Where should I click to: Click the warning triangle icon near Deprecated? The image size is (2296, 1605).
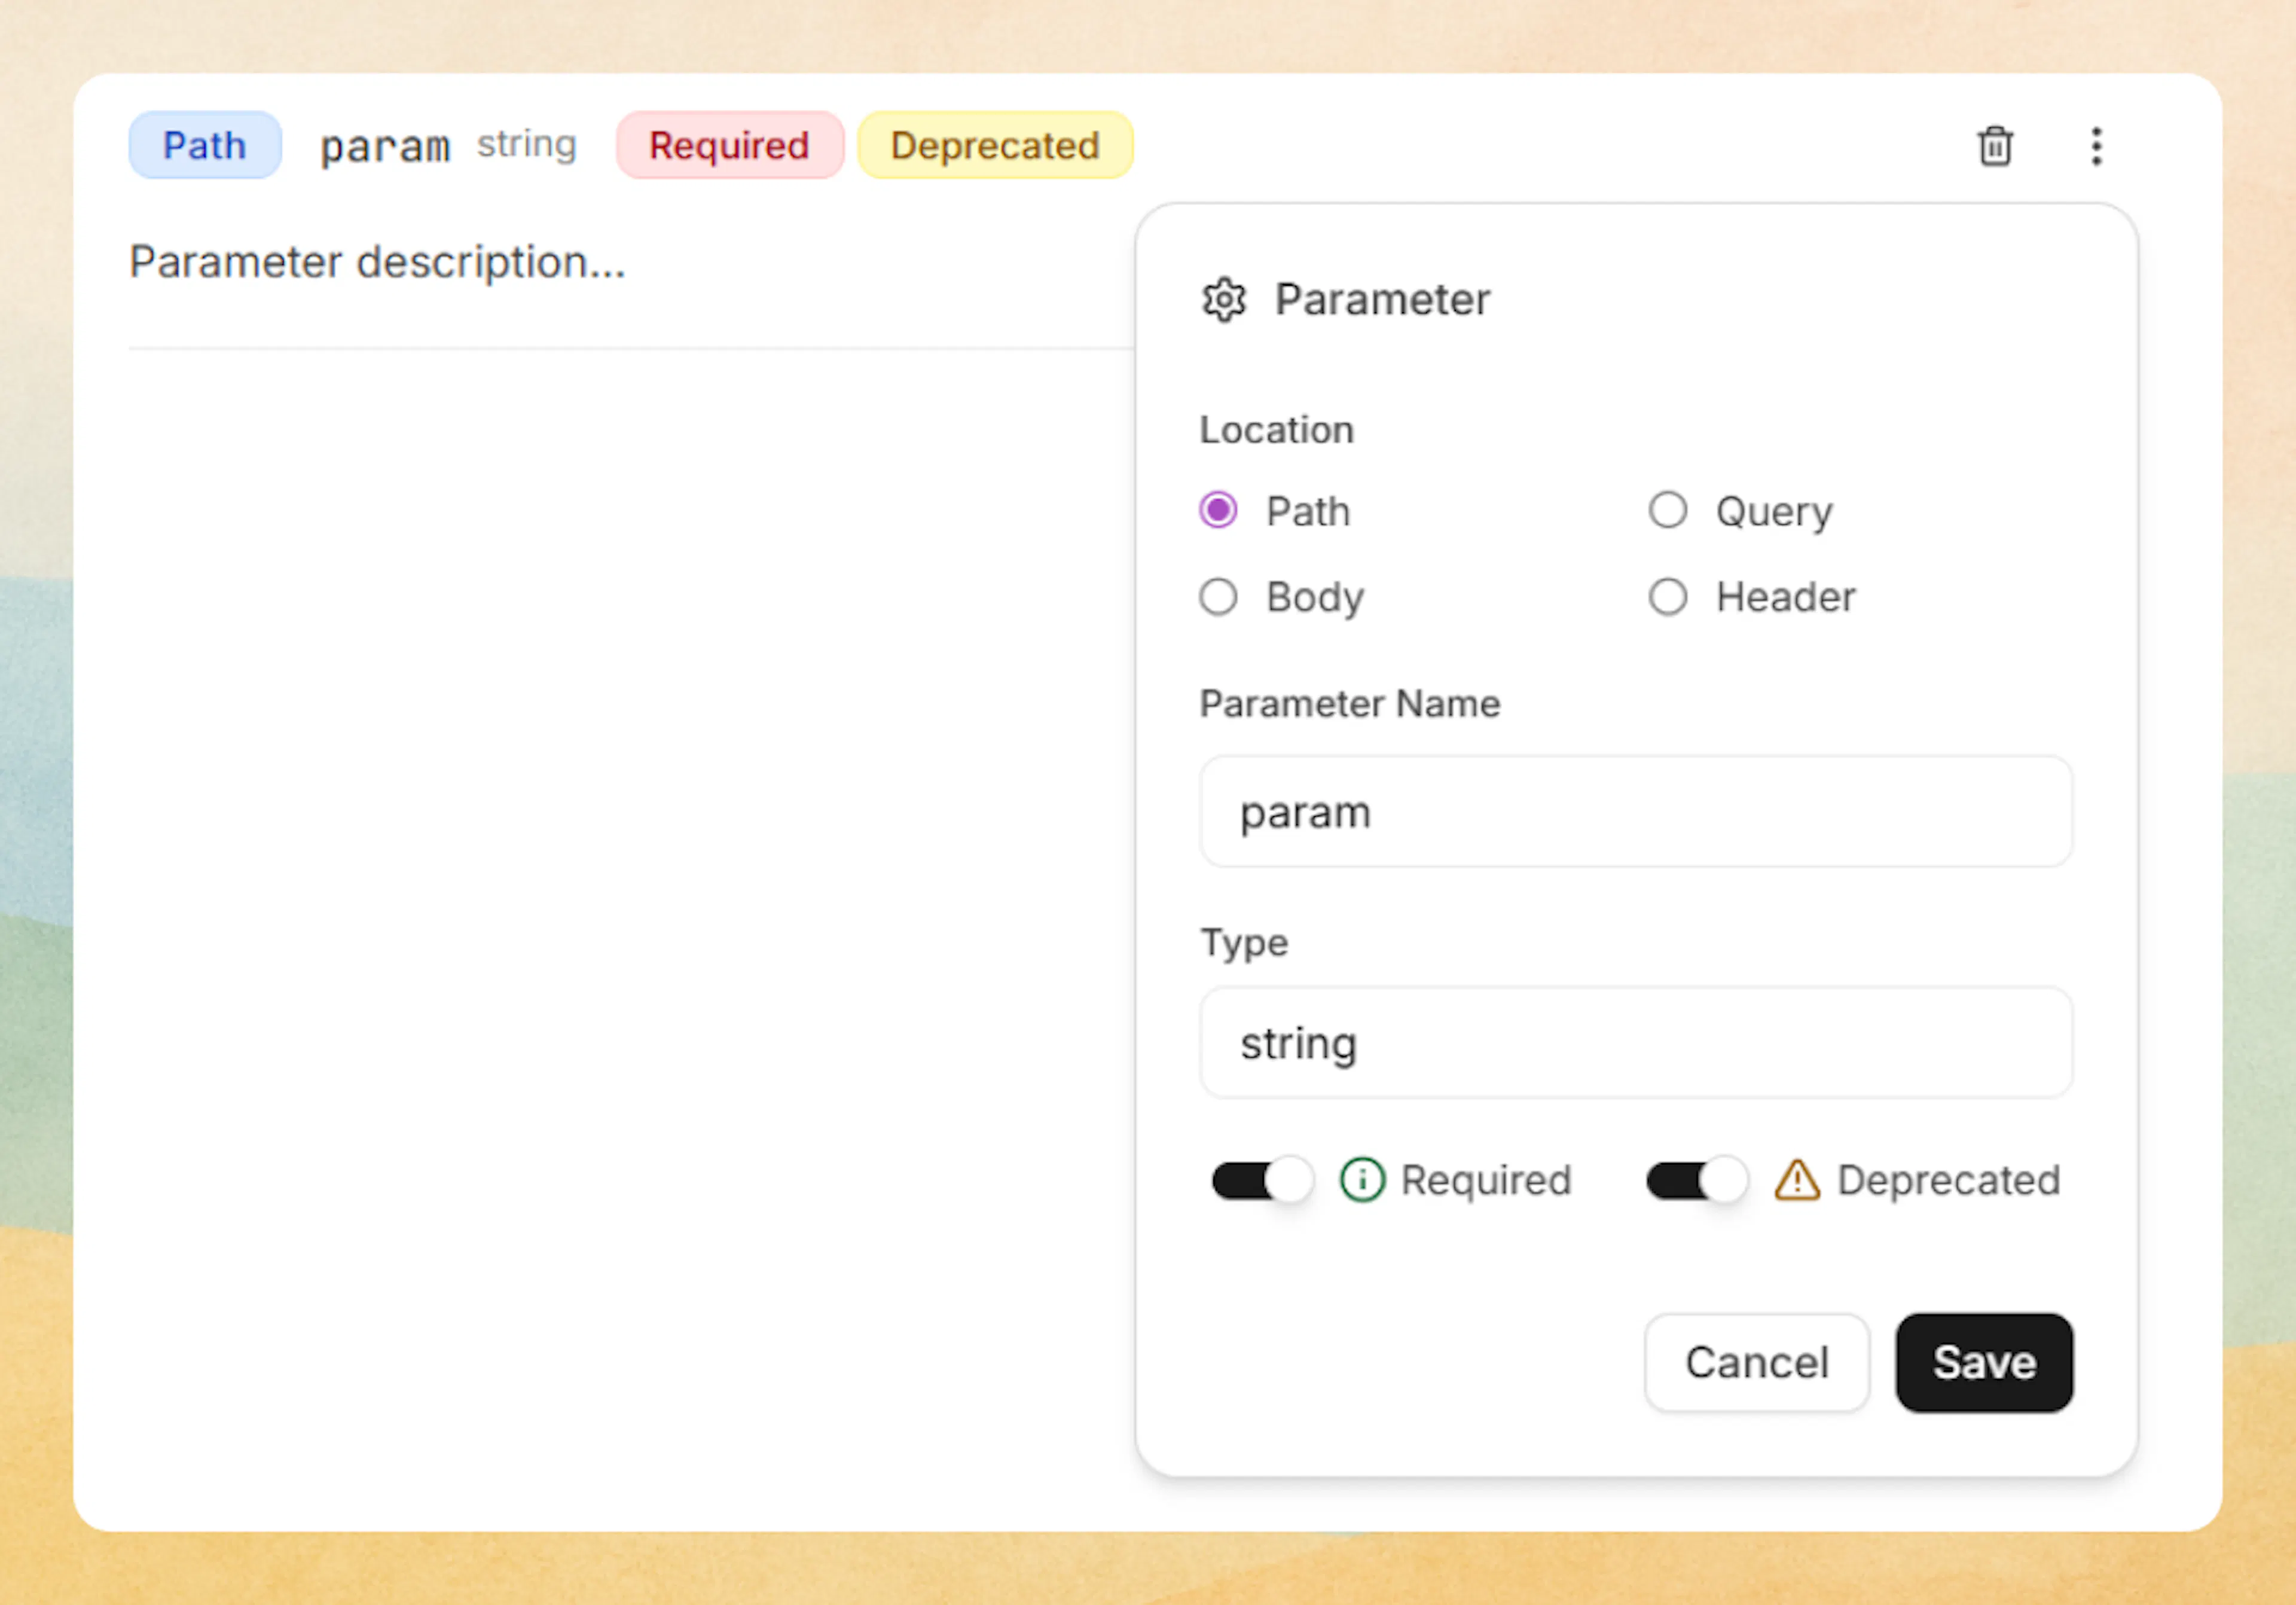click(1797, 1180)
